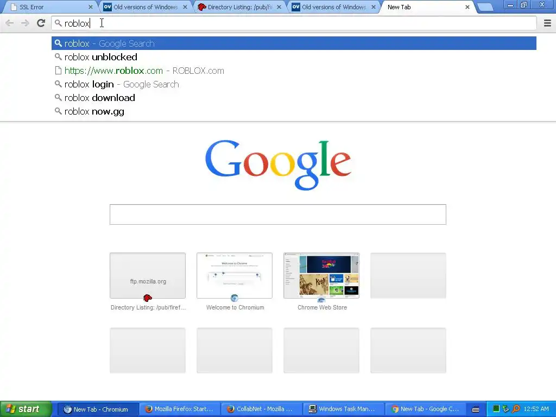Switch to 'New Tab - Google C...' taskbar item
Viewport: 556px width, 417px height.
426,409
